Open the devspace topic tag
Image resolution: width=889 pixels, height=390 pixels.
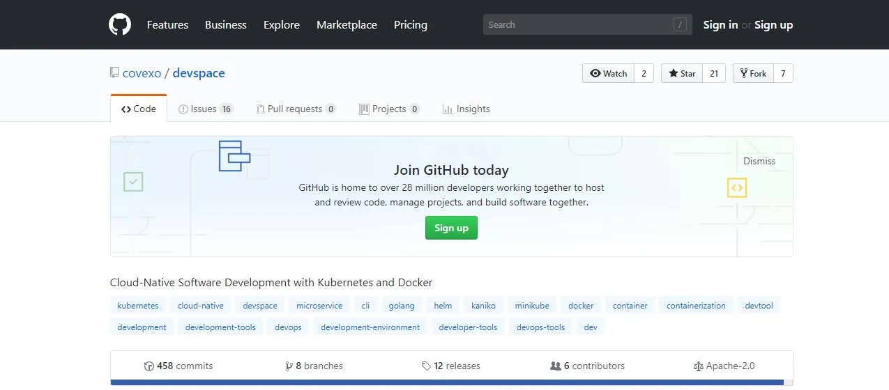point(260,305)
